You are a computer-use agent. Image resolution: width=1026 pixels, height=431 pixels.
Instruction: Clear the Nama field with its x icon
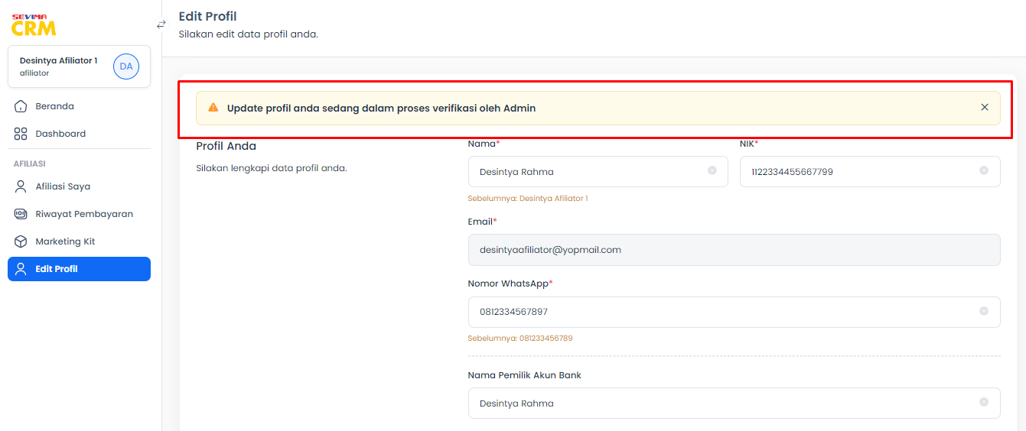tap(712, 170)
